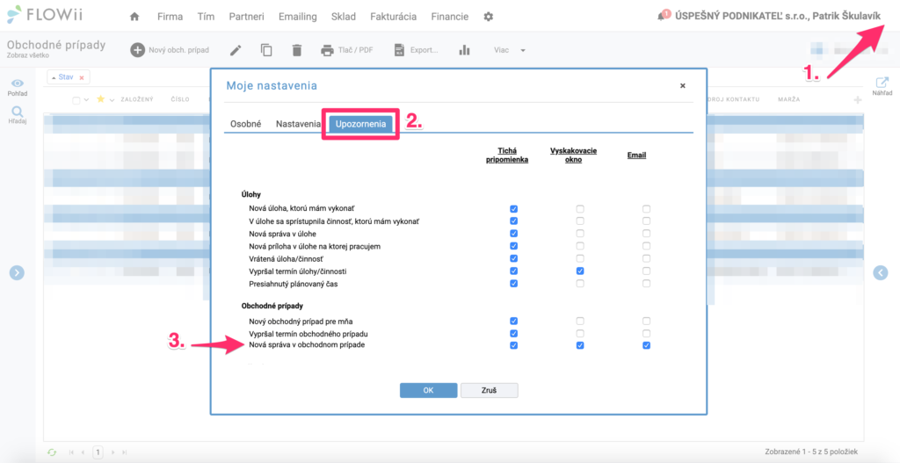Viewport: 900px width, 463px height.
Task: Sort by the MARŽA column header
Action: [788, 100]
